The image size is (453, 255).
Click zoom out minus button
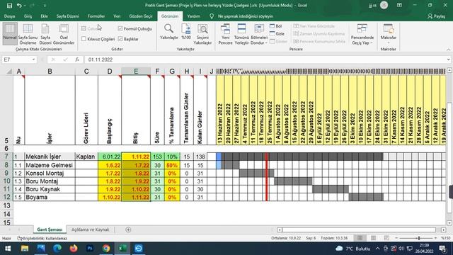pos(396,238)
